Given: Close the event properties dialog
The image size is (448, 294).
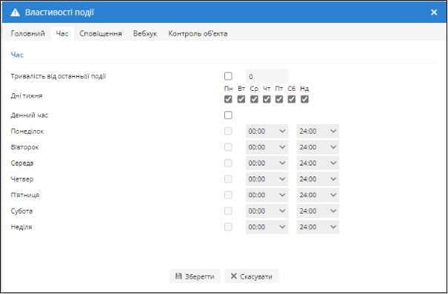Looking at the screenshot, I should pyautogui.click(x=434, y=13).
